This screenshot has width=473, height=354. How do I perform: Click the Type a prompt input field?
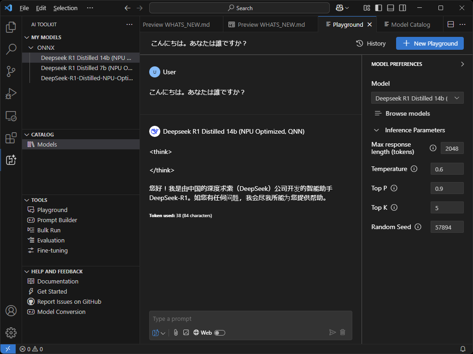[250, 319]
